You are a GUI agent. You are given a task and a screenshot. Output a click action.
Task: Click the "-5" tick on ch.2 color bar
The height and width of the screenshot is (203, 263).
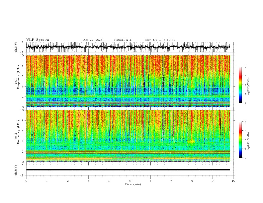(x=245, y=140)
